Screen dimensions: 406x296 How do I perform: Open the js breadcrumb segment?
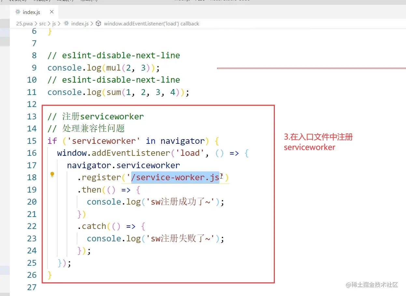coord(54,23)
